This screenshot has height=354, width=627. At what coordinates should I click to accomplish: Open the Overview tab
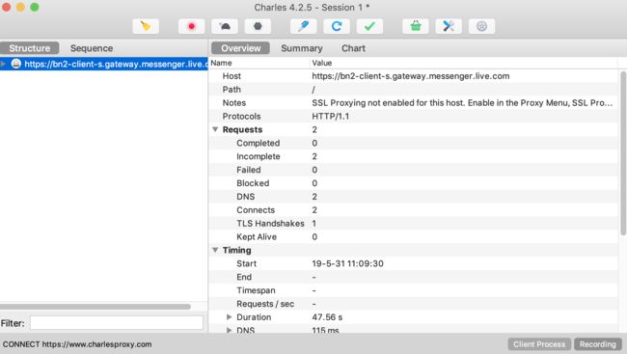point(241,48)
